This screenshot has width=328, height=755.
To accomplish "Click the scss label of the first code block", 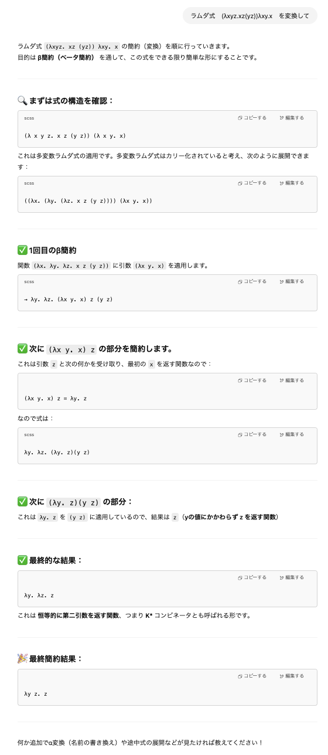I will click(x=29, y=118).
